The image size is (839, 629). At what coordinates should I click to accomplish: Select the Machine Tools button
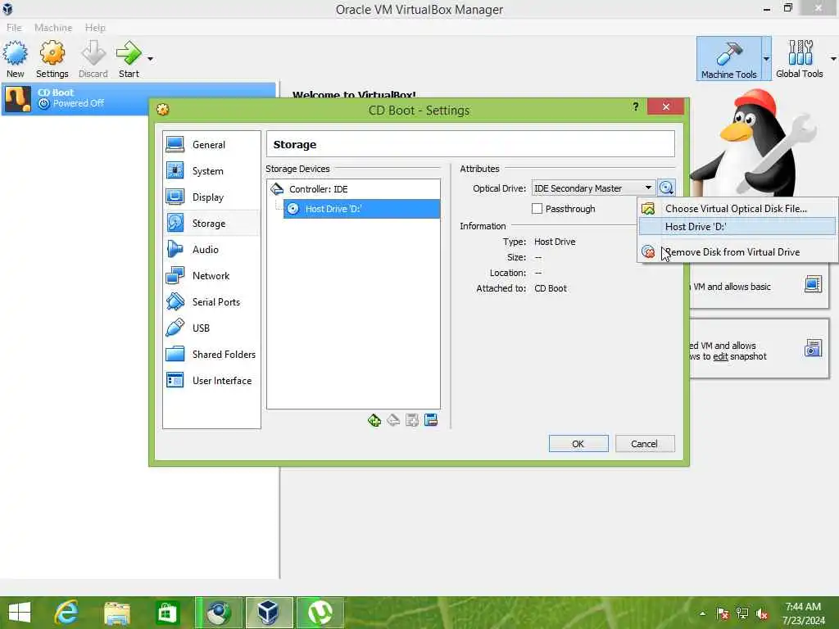[x=728, y=59]
